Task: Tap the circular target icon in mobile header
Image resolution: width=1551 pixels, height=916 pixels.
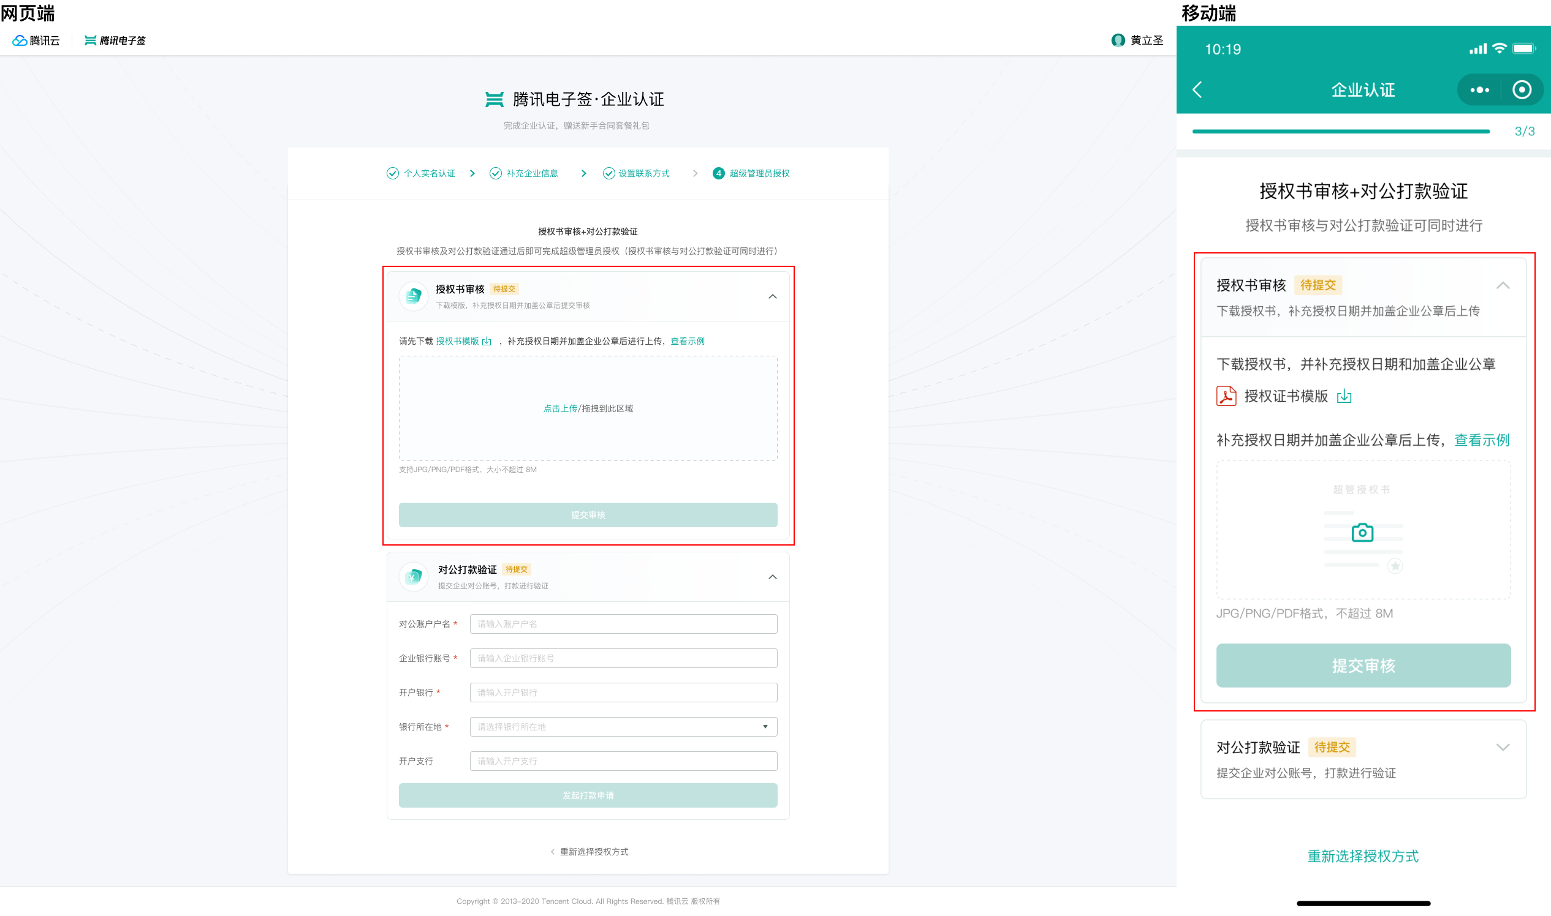Action: (x=1522, y=90)
